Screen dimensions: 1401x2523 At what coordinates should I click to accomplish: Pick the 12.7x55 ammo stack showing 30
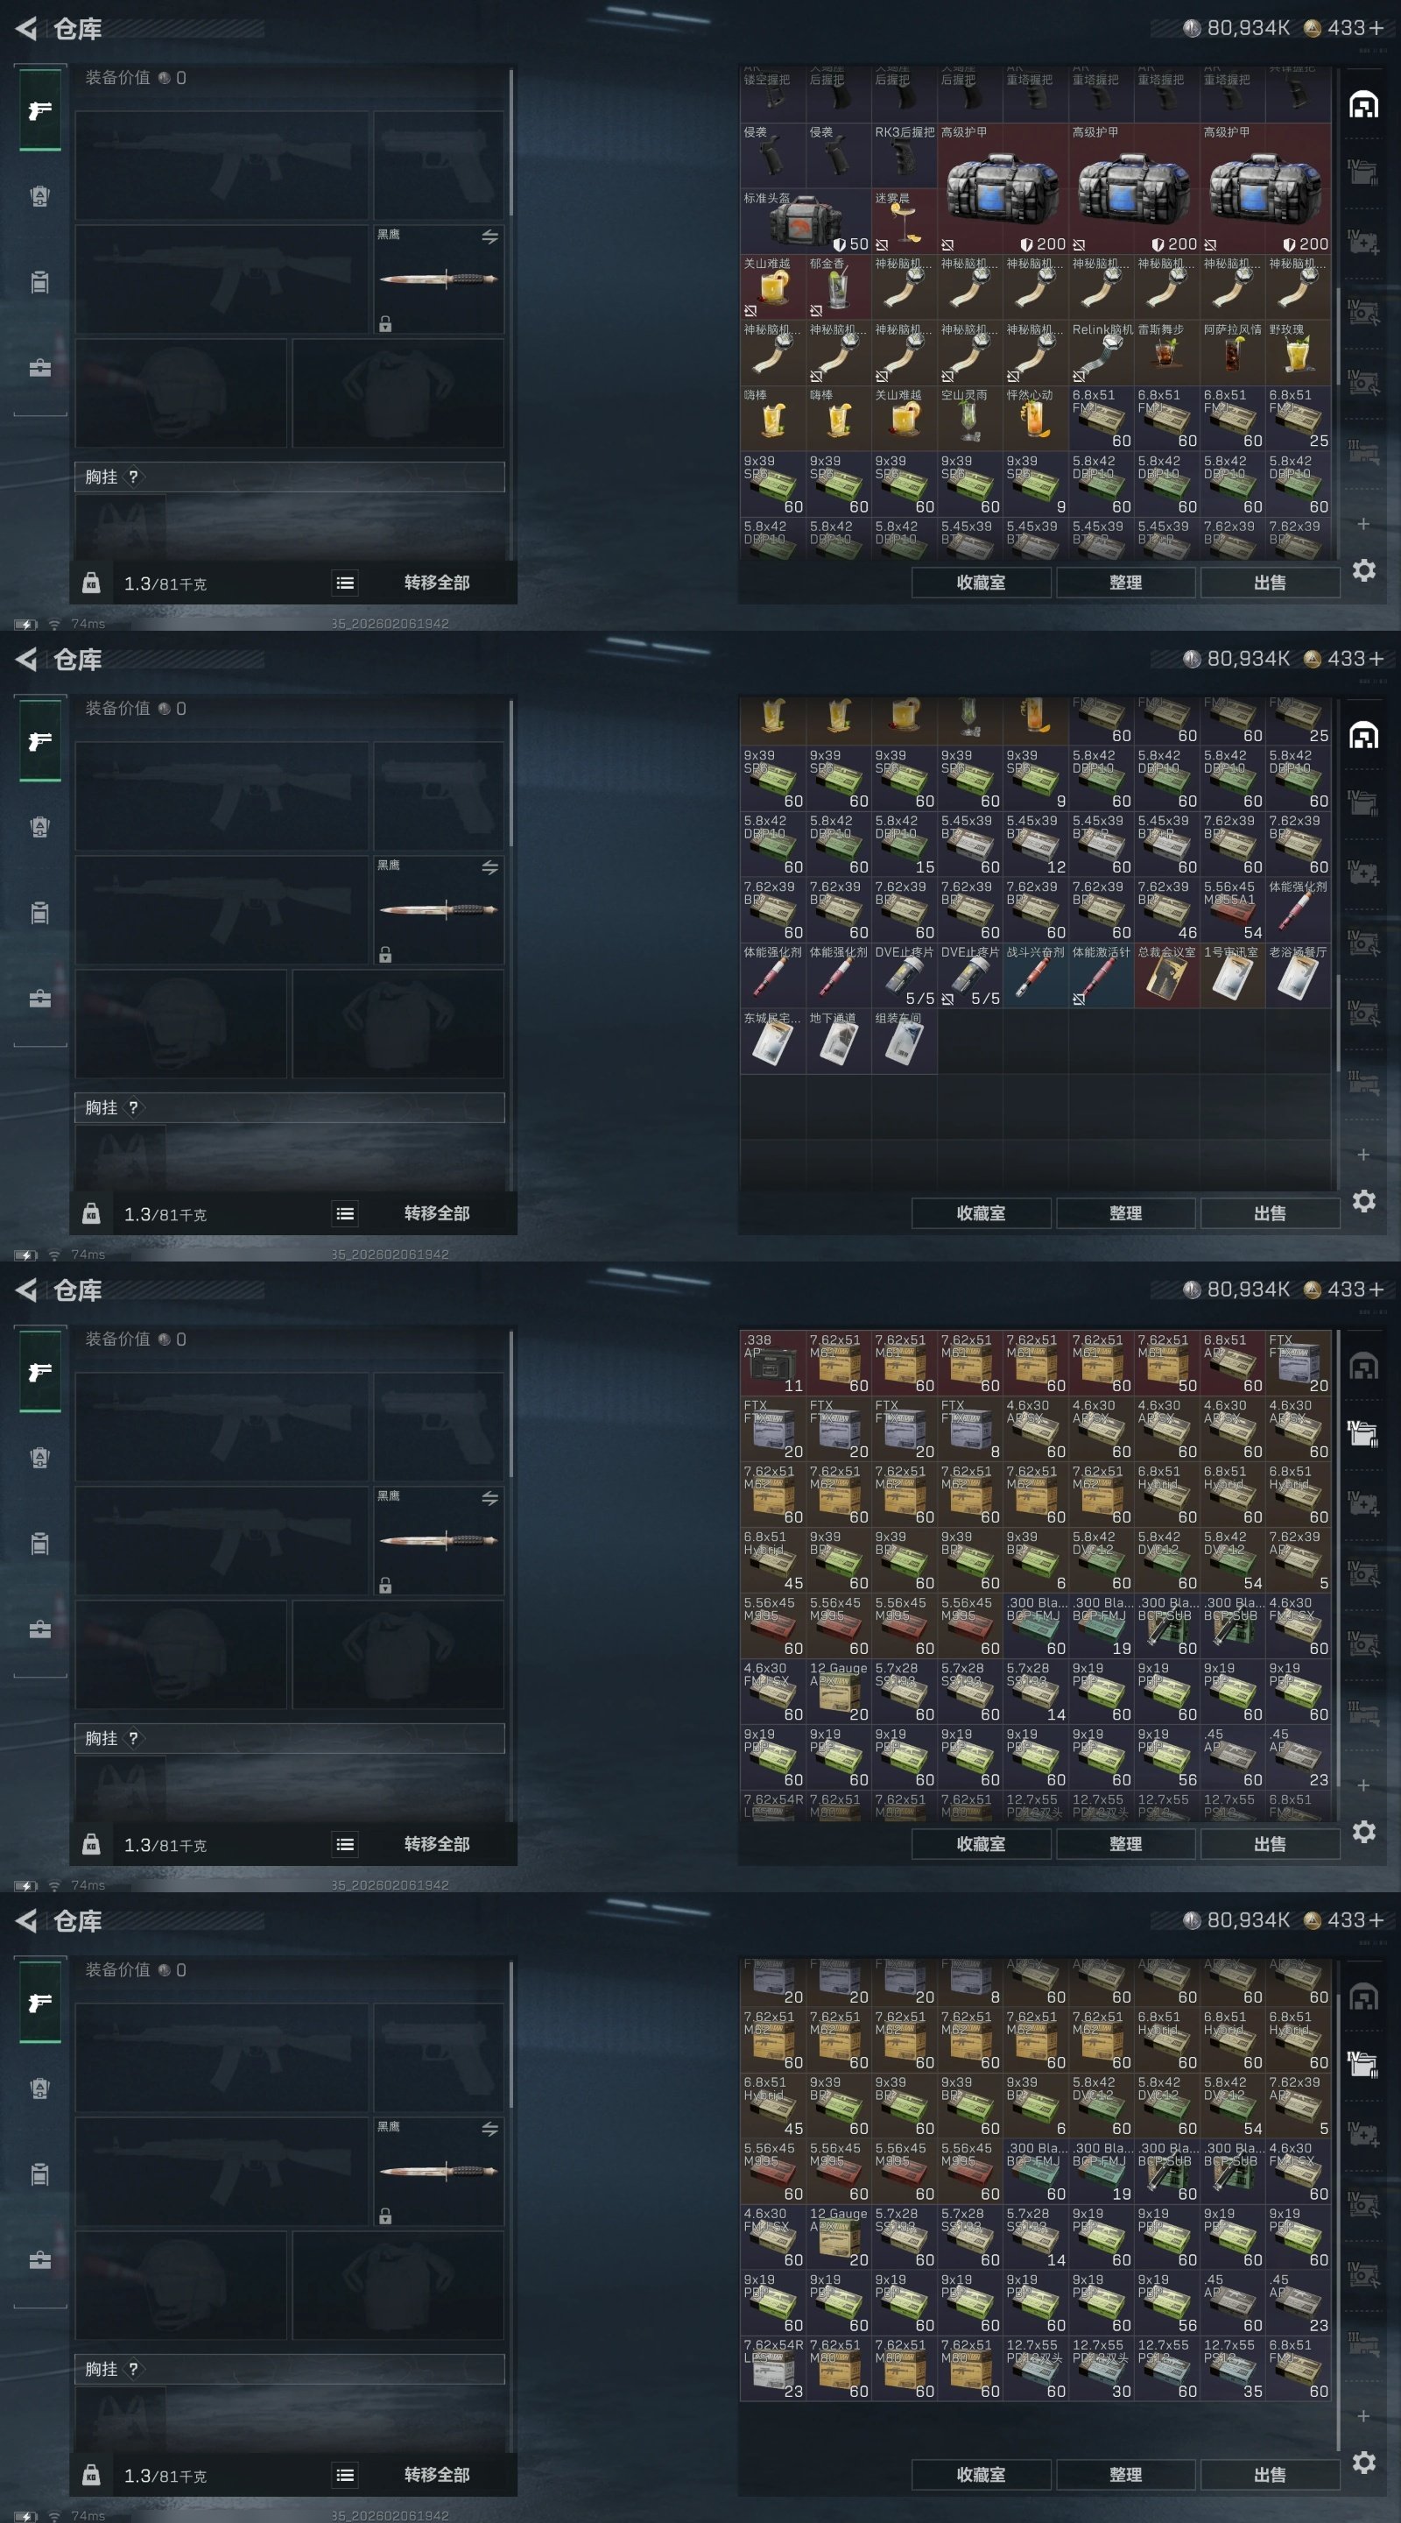[x=1102, y=2368]
